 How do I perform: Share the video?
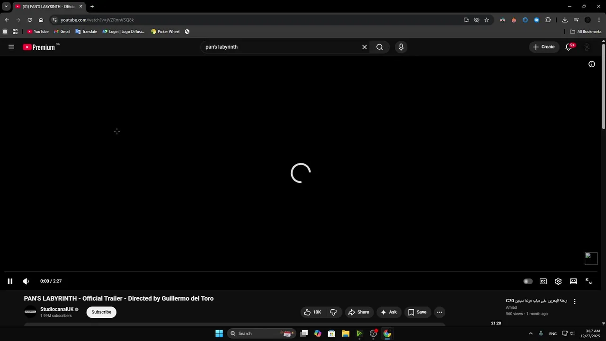pos(358,312)
